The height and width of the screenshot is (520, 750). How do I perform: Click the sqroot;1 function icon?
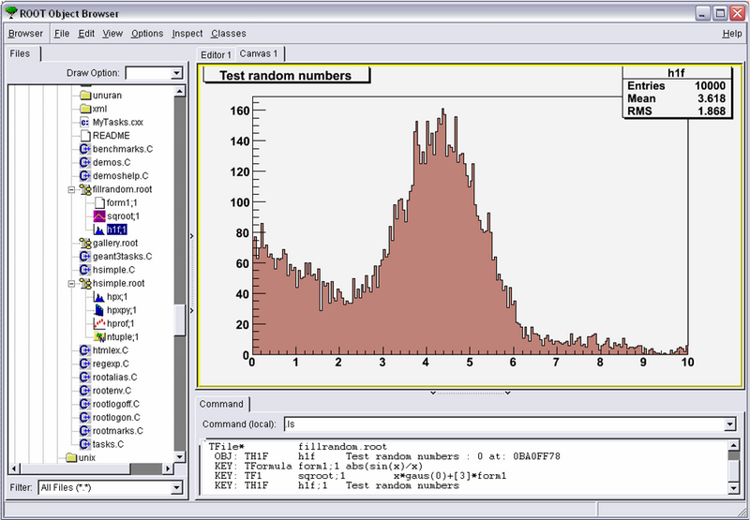pos(98,215)
